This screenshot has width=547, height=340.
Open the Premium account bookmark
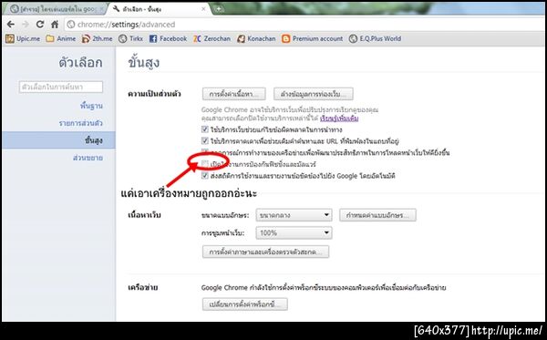312,38
